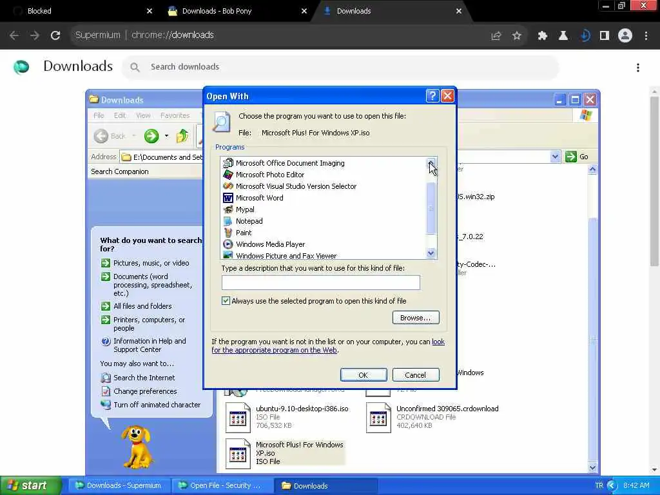The image size is (660, 495).
Task: Open Supermium main three-dot menu
Action: point(646,36)
